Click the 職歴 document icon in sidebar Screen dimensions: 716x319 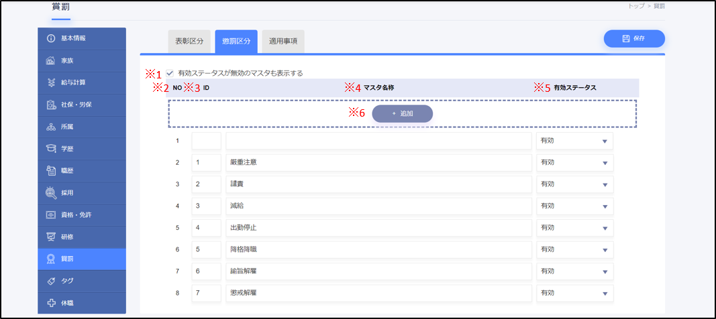[x=51, y=171]
